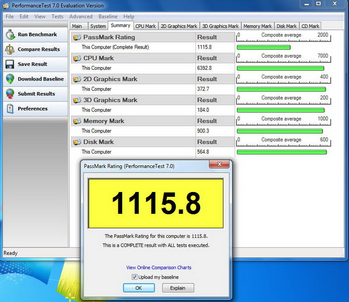Click the Download Baseline globe icon
The width and height of the screenshot is (349, 302).
click(x=10, y=79)
